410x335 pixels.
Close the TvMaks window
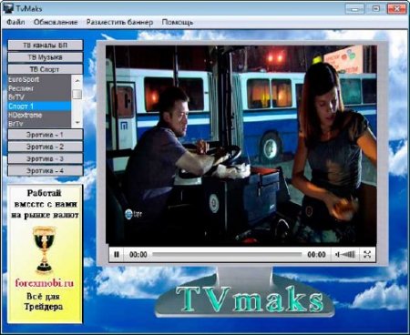pyautogui.click(x=397, y=9)
